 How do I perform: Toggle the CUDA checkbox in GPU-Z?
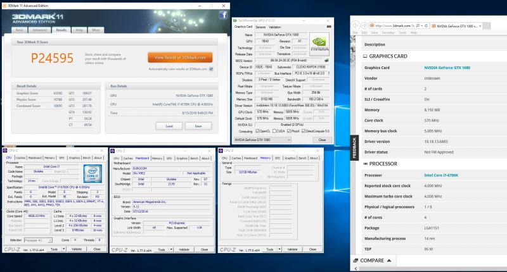274,131
